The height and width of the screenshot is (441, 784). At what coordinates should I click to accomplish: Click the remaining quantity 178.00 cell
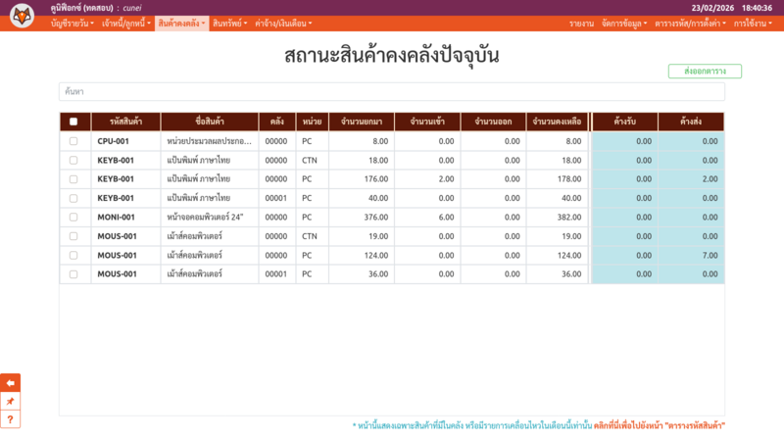point(557,179)
